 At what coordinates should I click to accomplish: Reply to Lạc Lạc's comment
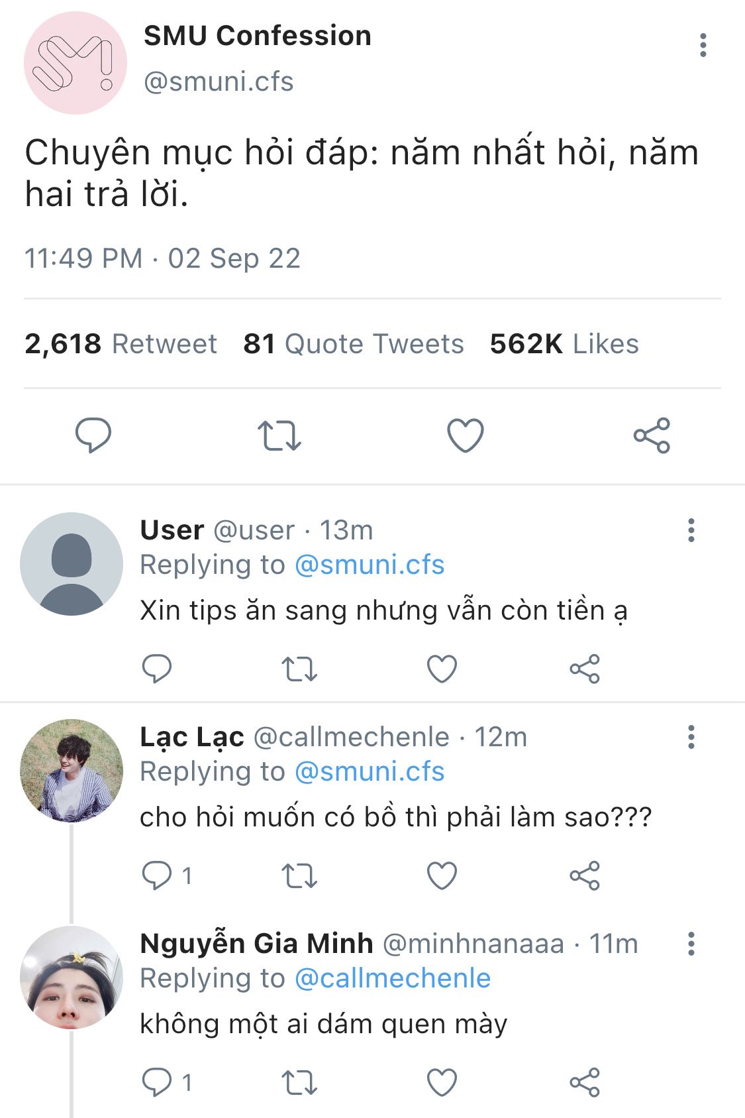pyautogui.click(x=157, y=875)
